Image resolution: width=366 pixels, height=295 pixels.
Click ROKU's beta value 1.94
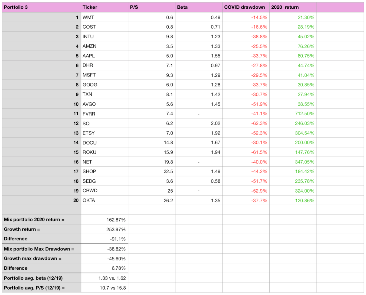coord(198,152)
